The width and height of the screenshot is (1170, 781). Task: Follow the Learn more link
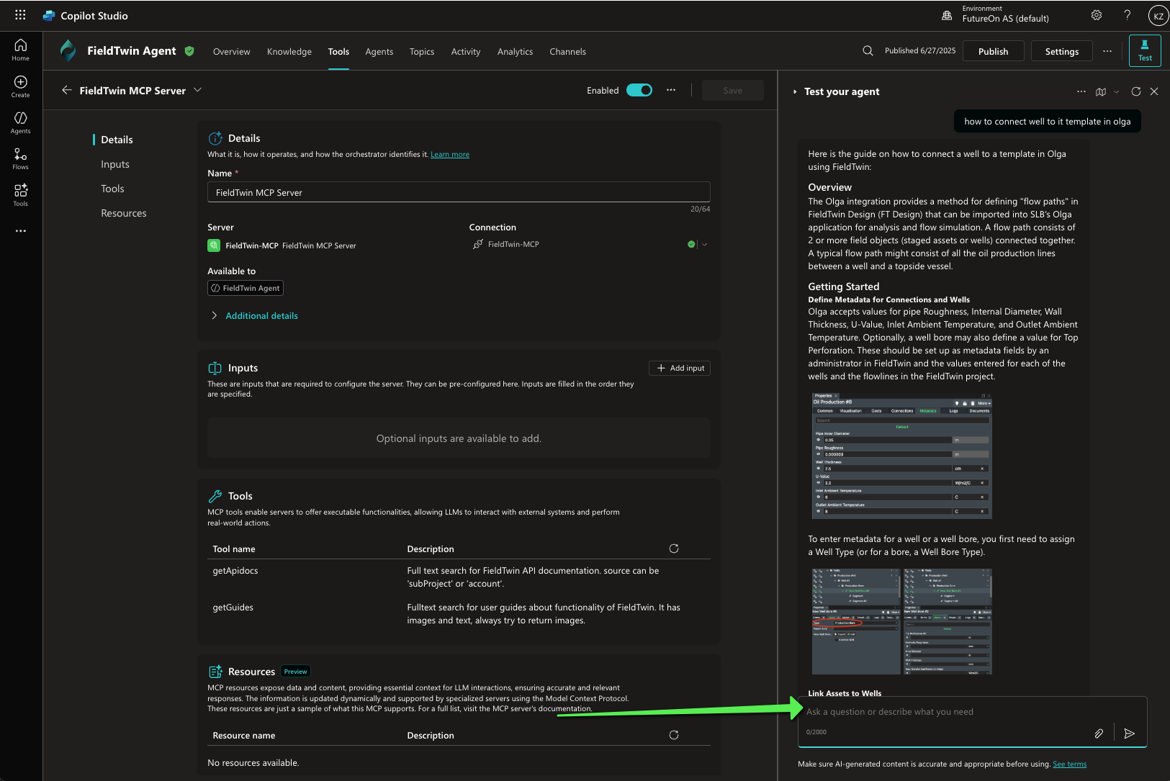(x=449, y=155)
